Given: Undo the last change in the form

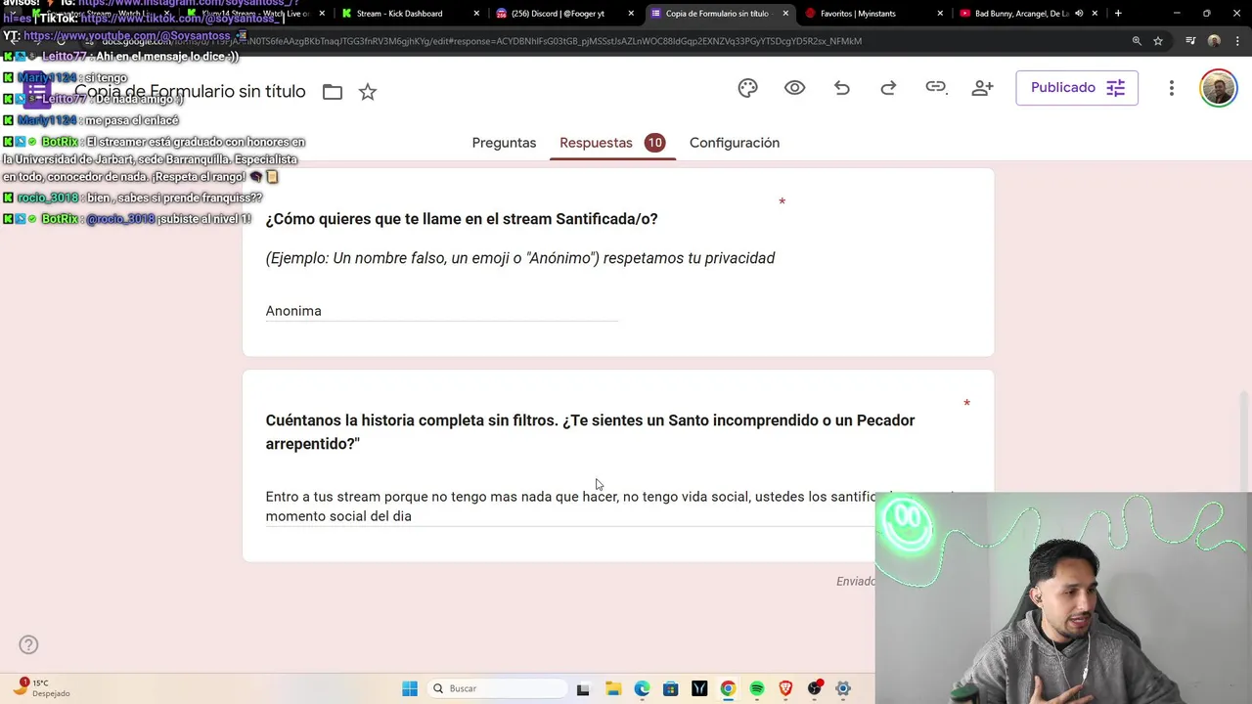Looking at the screenshot, I should [841, 88].
